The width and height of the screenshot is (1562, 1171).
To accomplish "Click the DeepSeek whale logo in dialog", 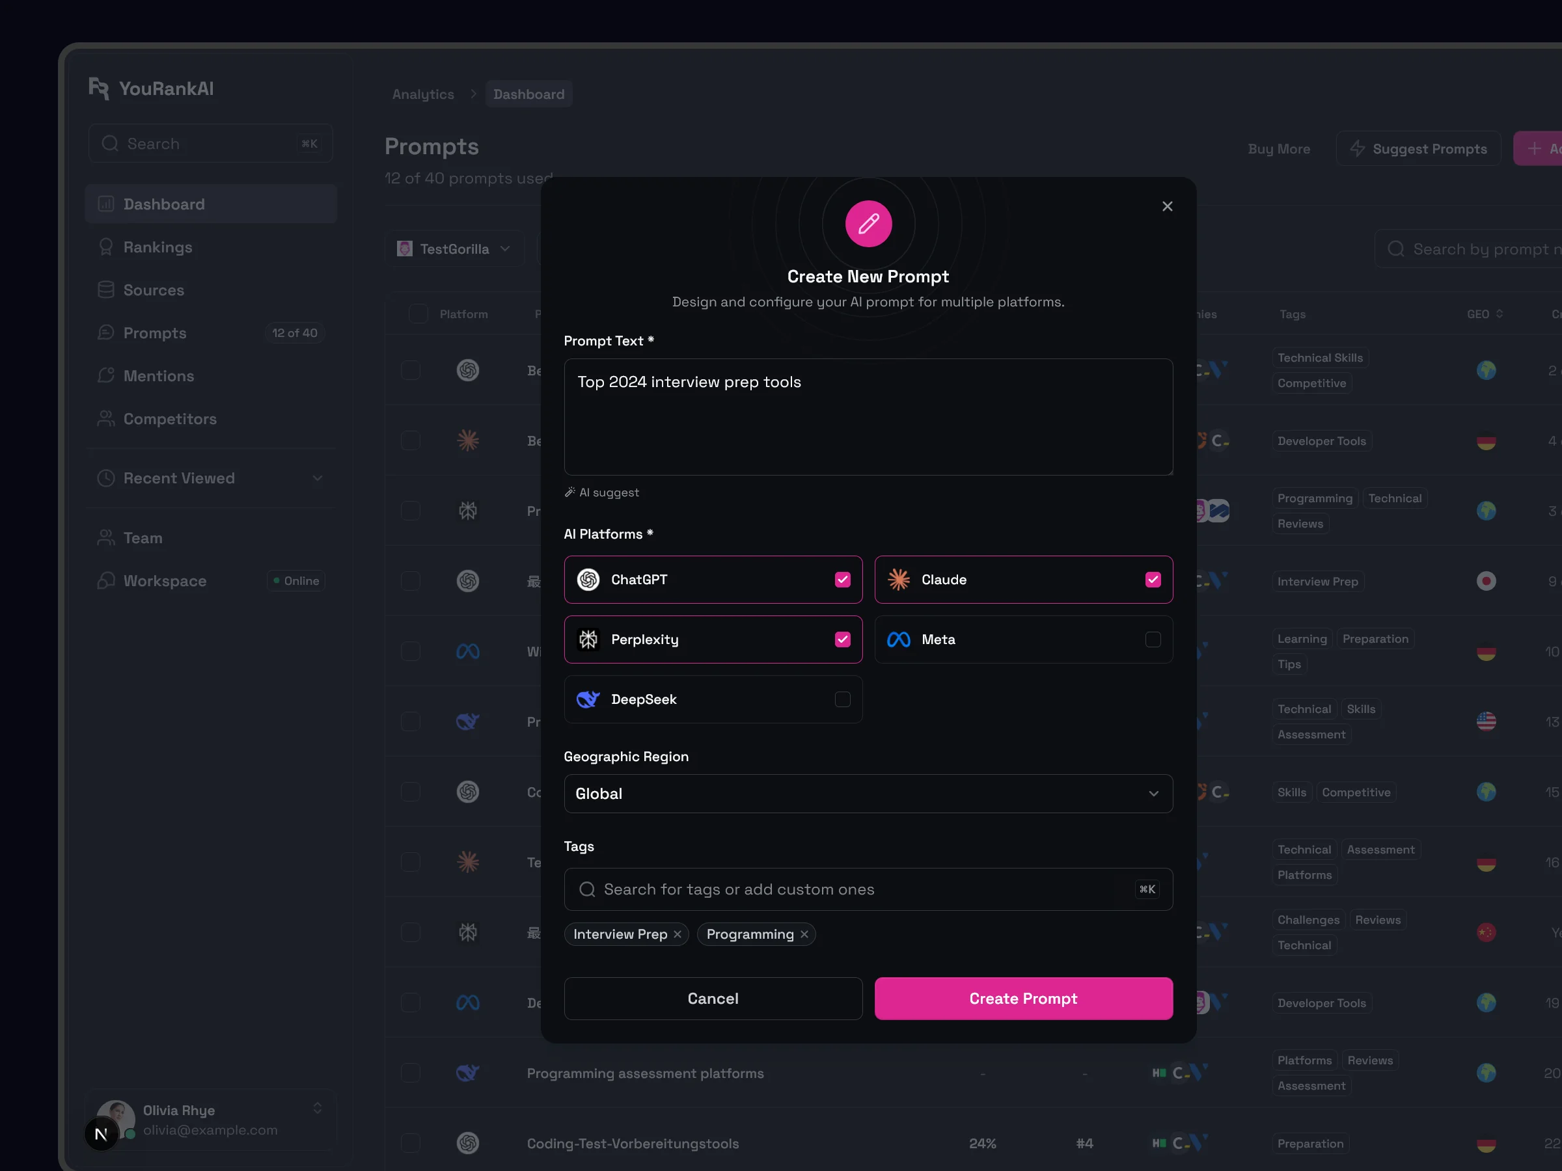I will click(x=588, y=699).
